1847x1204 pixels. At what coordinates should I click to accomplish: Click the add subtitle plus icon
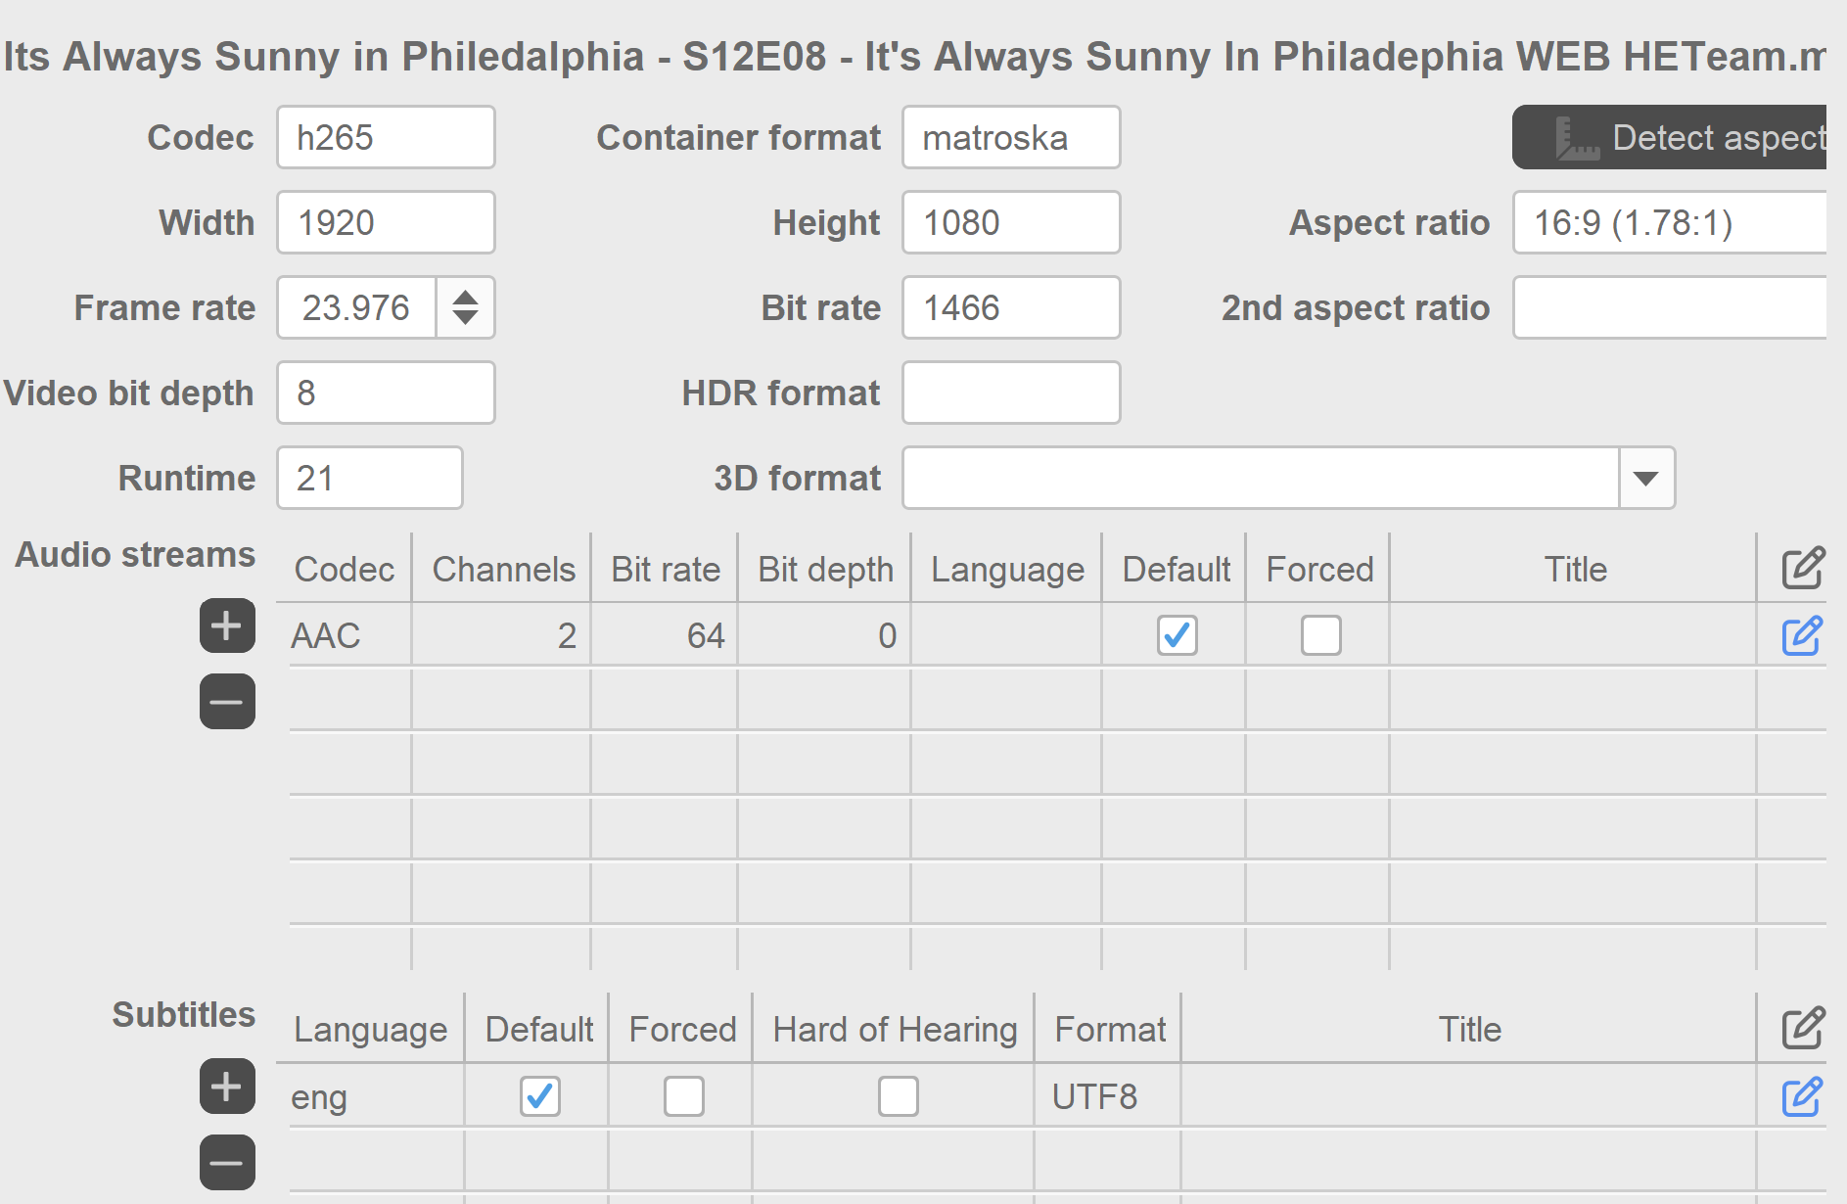(x=227, y=1086)
